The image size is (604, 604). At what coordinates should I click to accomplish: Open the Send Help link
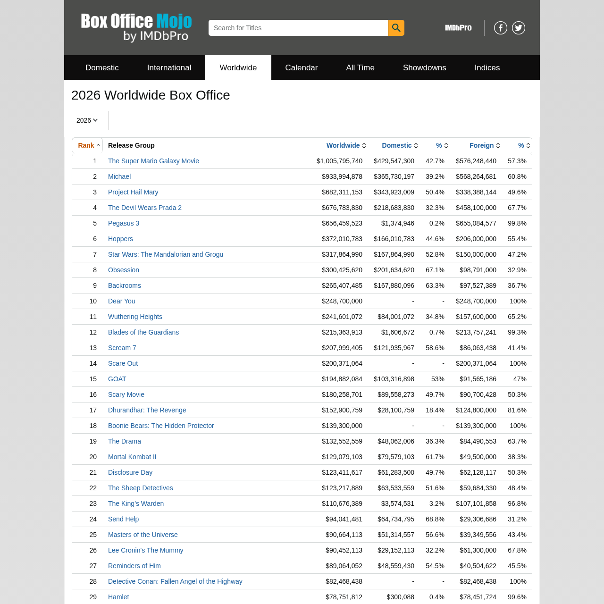(124, 519)
